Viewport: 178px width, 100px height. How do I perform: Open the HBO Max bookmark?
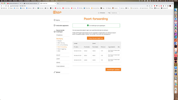coord(80,8)
